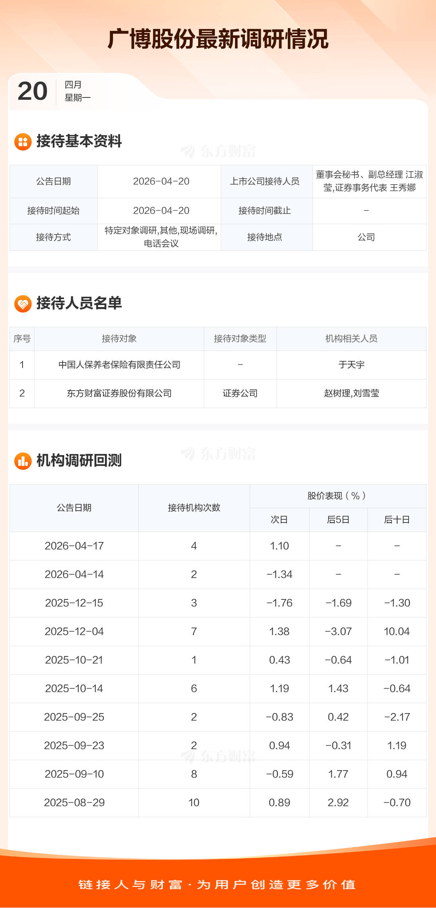Screen dimensions: 436x908
Task: Click the cell 特定对象调研,其他,现场调研,电话会议
Action: pos(159,237)
